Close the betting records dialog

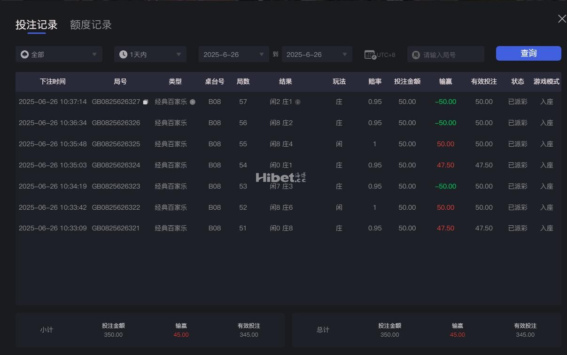(x=562, y=19)
